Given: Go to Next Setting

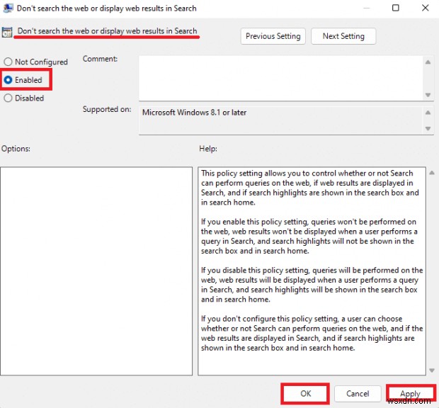Looking at the screenshot, I should tap(343, 36).
